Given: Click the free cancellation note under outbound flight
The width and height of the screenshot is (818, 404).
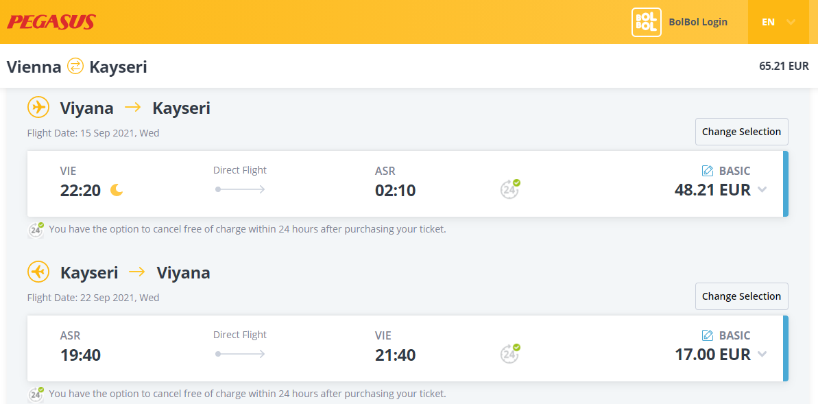Looking at the screenshot, I should click(248, 228).
